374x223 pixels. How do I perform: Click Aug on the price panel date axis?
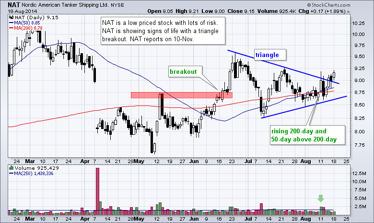click(x=305, y=162)
